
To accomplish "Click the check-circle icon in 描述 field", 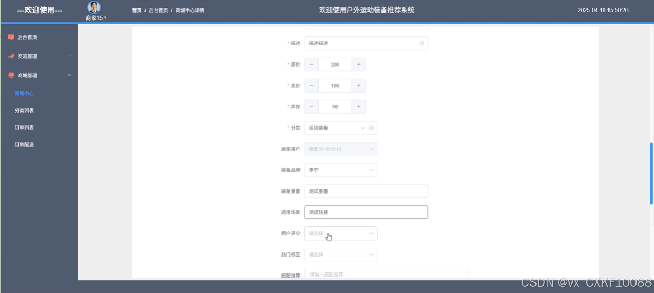I will tap(422, 43).
